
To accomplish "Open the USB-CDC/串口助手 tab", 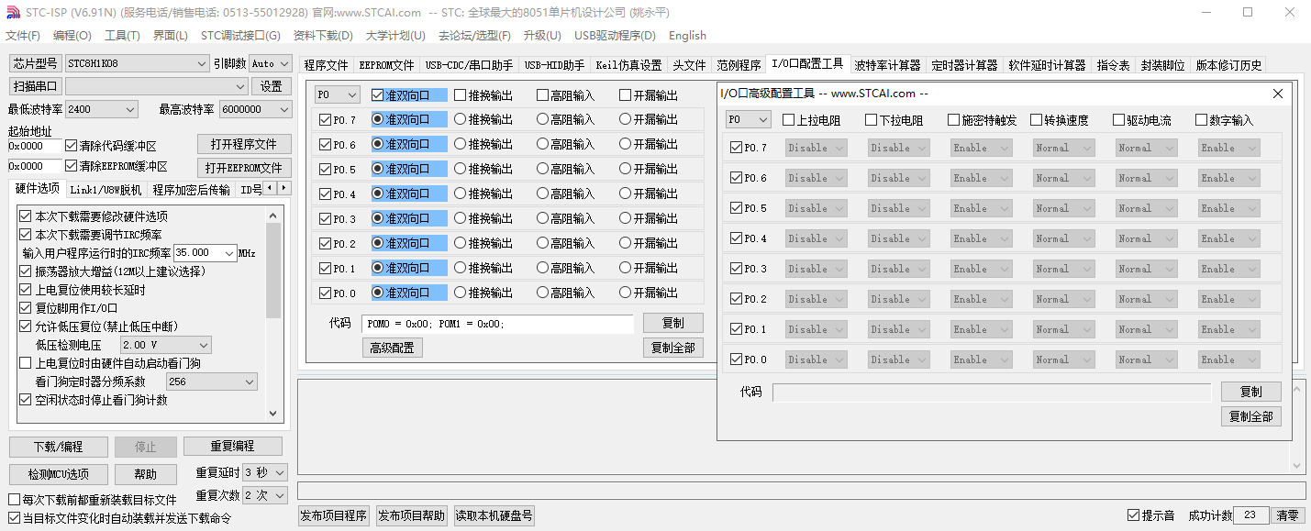I will pos(469,65).
